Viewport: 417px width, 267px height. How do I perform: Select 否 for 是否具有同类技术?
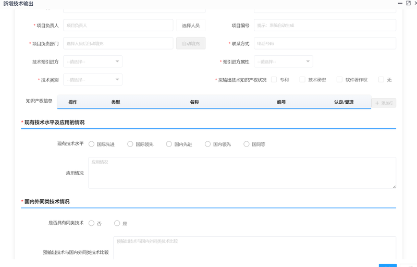coord(92,223)
